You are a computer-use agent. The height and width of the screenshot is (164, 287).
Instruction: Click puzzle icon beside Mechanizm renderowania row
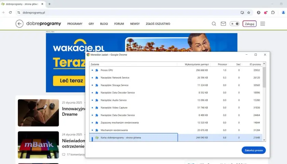(97, 130)
